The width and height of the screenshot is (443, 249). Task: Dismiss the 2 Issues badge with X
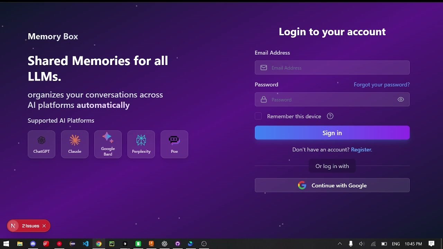tap(44, 226)
